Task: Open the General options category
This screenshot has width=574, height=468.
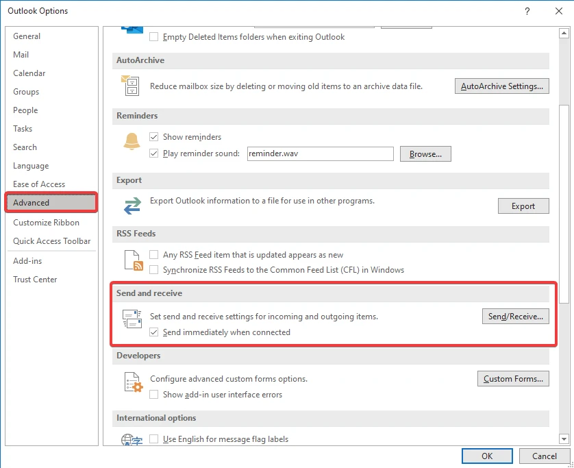Action: point(51,36)
